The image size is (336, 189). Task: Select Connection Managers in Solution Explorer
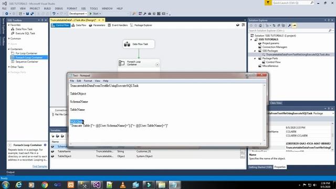pyautogui.click(x=275, y=47)
